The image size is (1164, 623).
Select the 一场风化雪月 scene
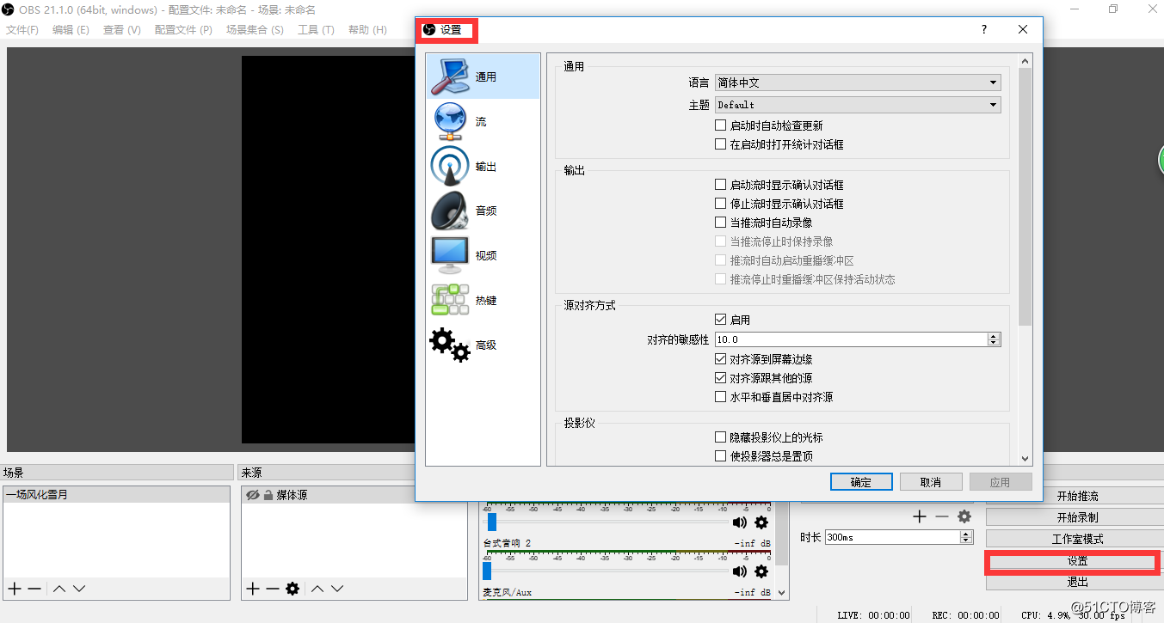[116, 495]
